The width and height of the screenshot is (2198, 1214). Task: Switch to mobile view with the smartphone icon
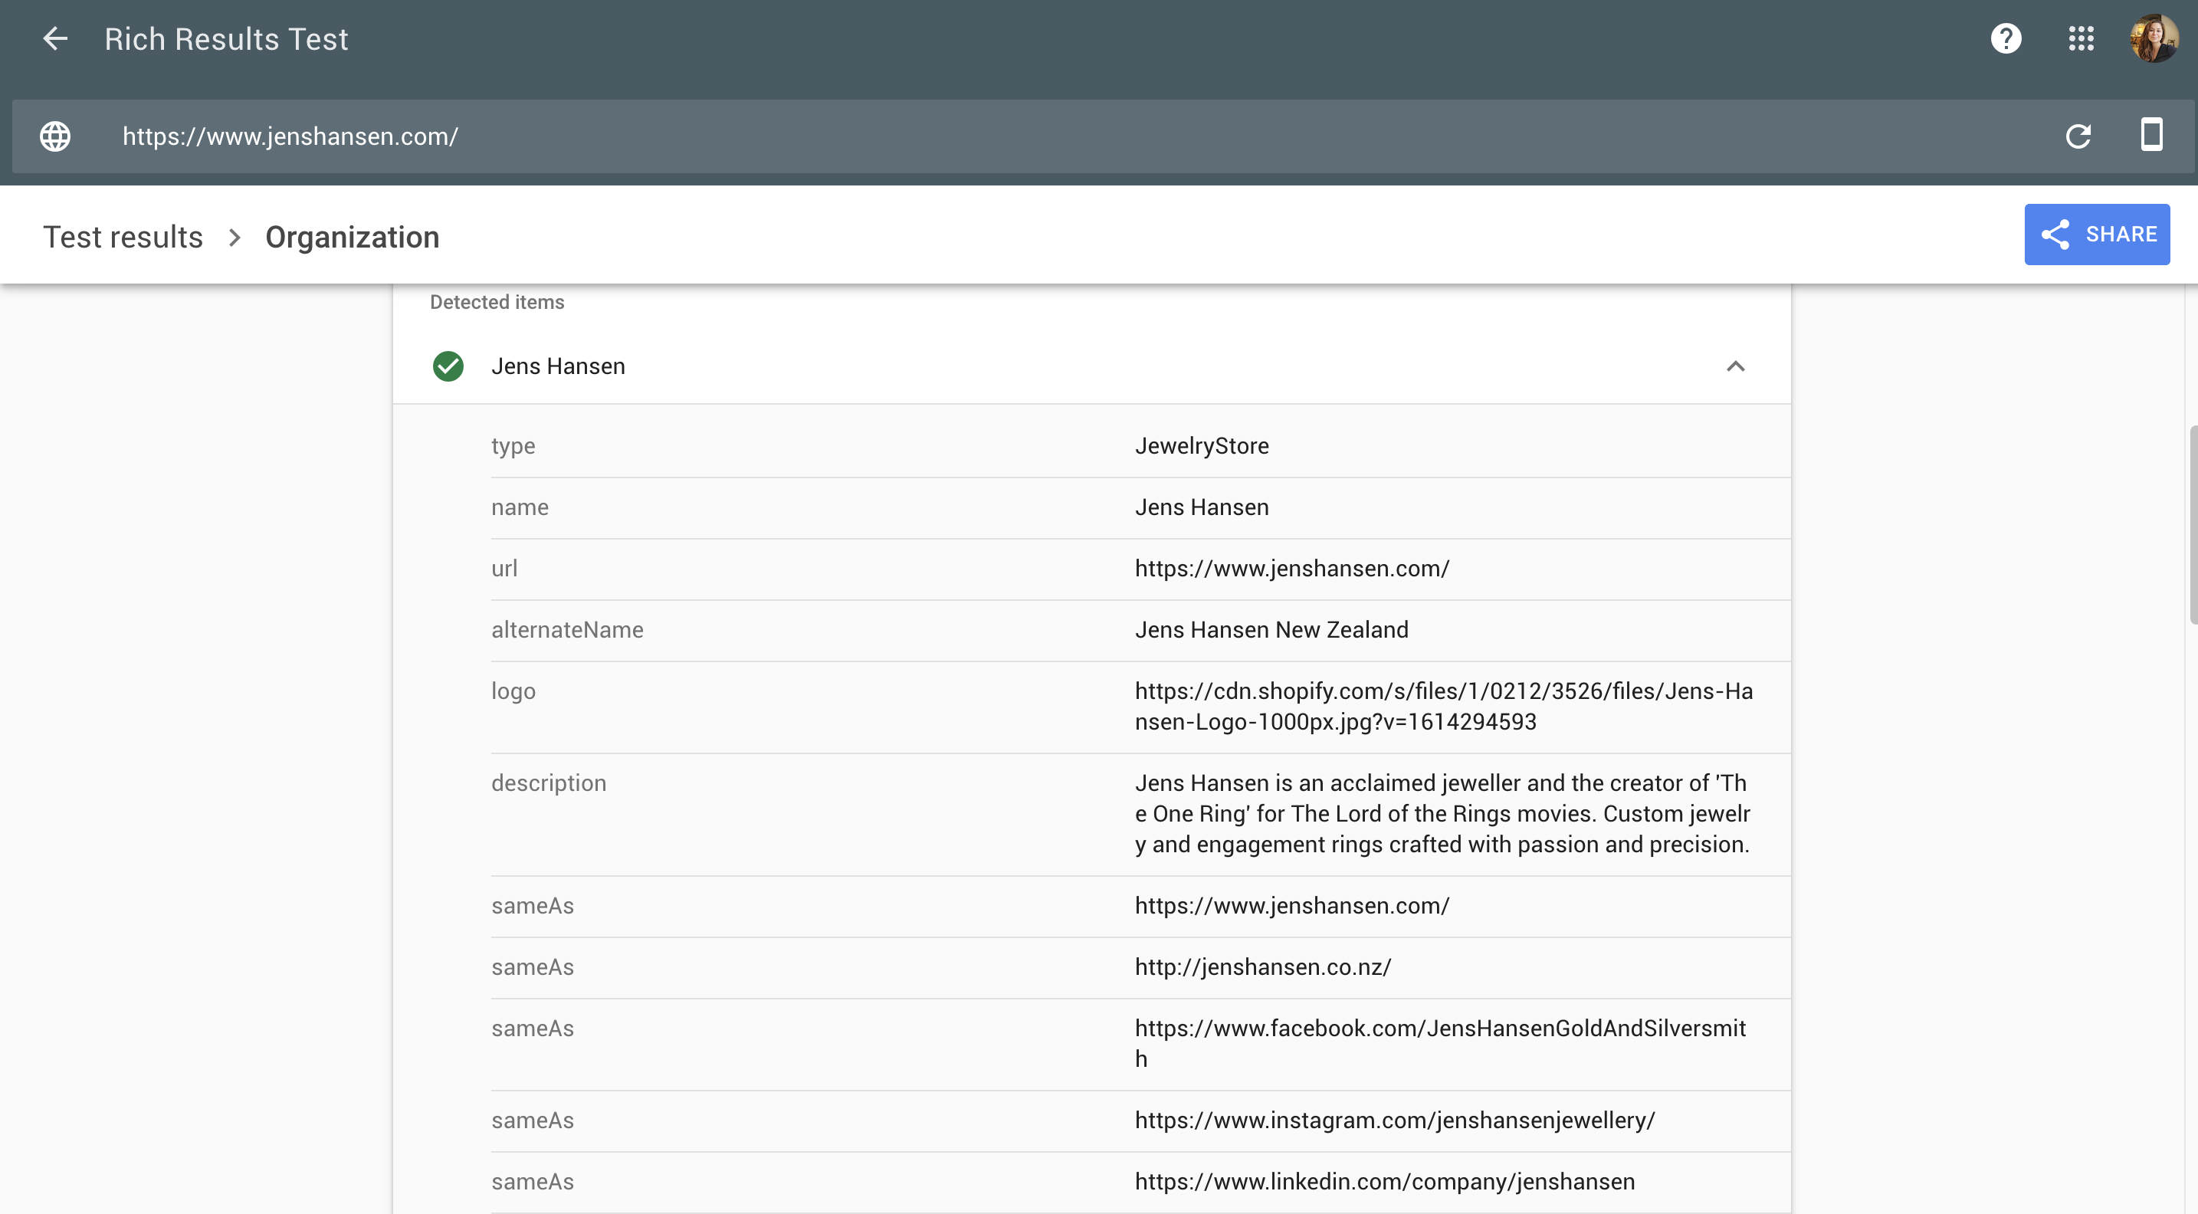[x=2153, y=135]
